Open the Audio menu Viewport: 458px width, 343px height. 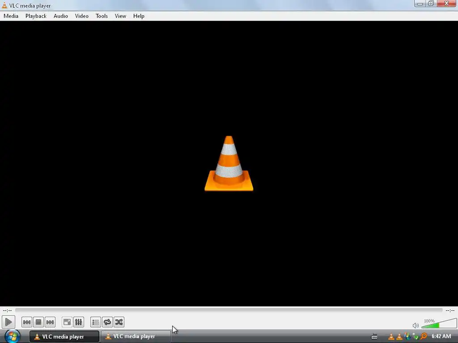(x=61, y=16)
